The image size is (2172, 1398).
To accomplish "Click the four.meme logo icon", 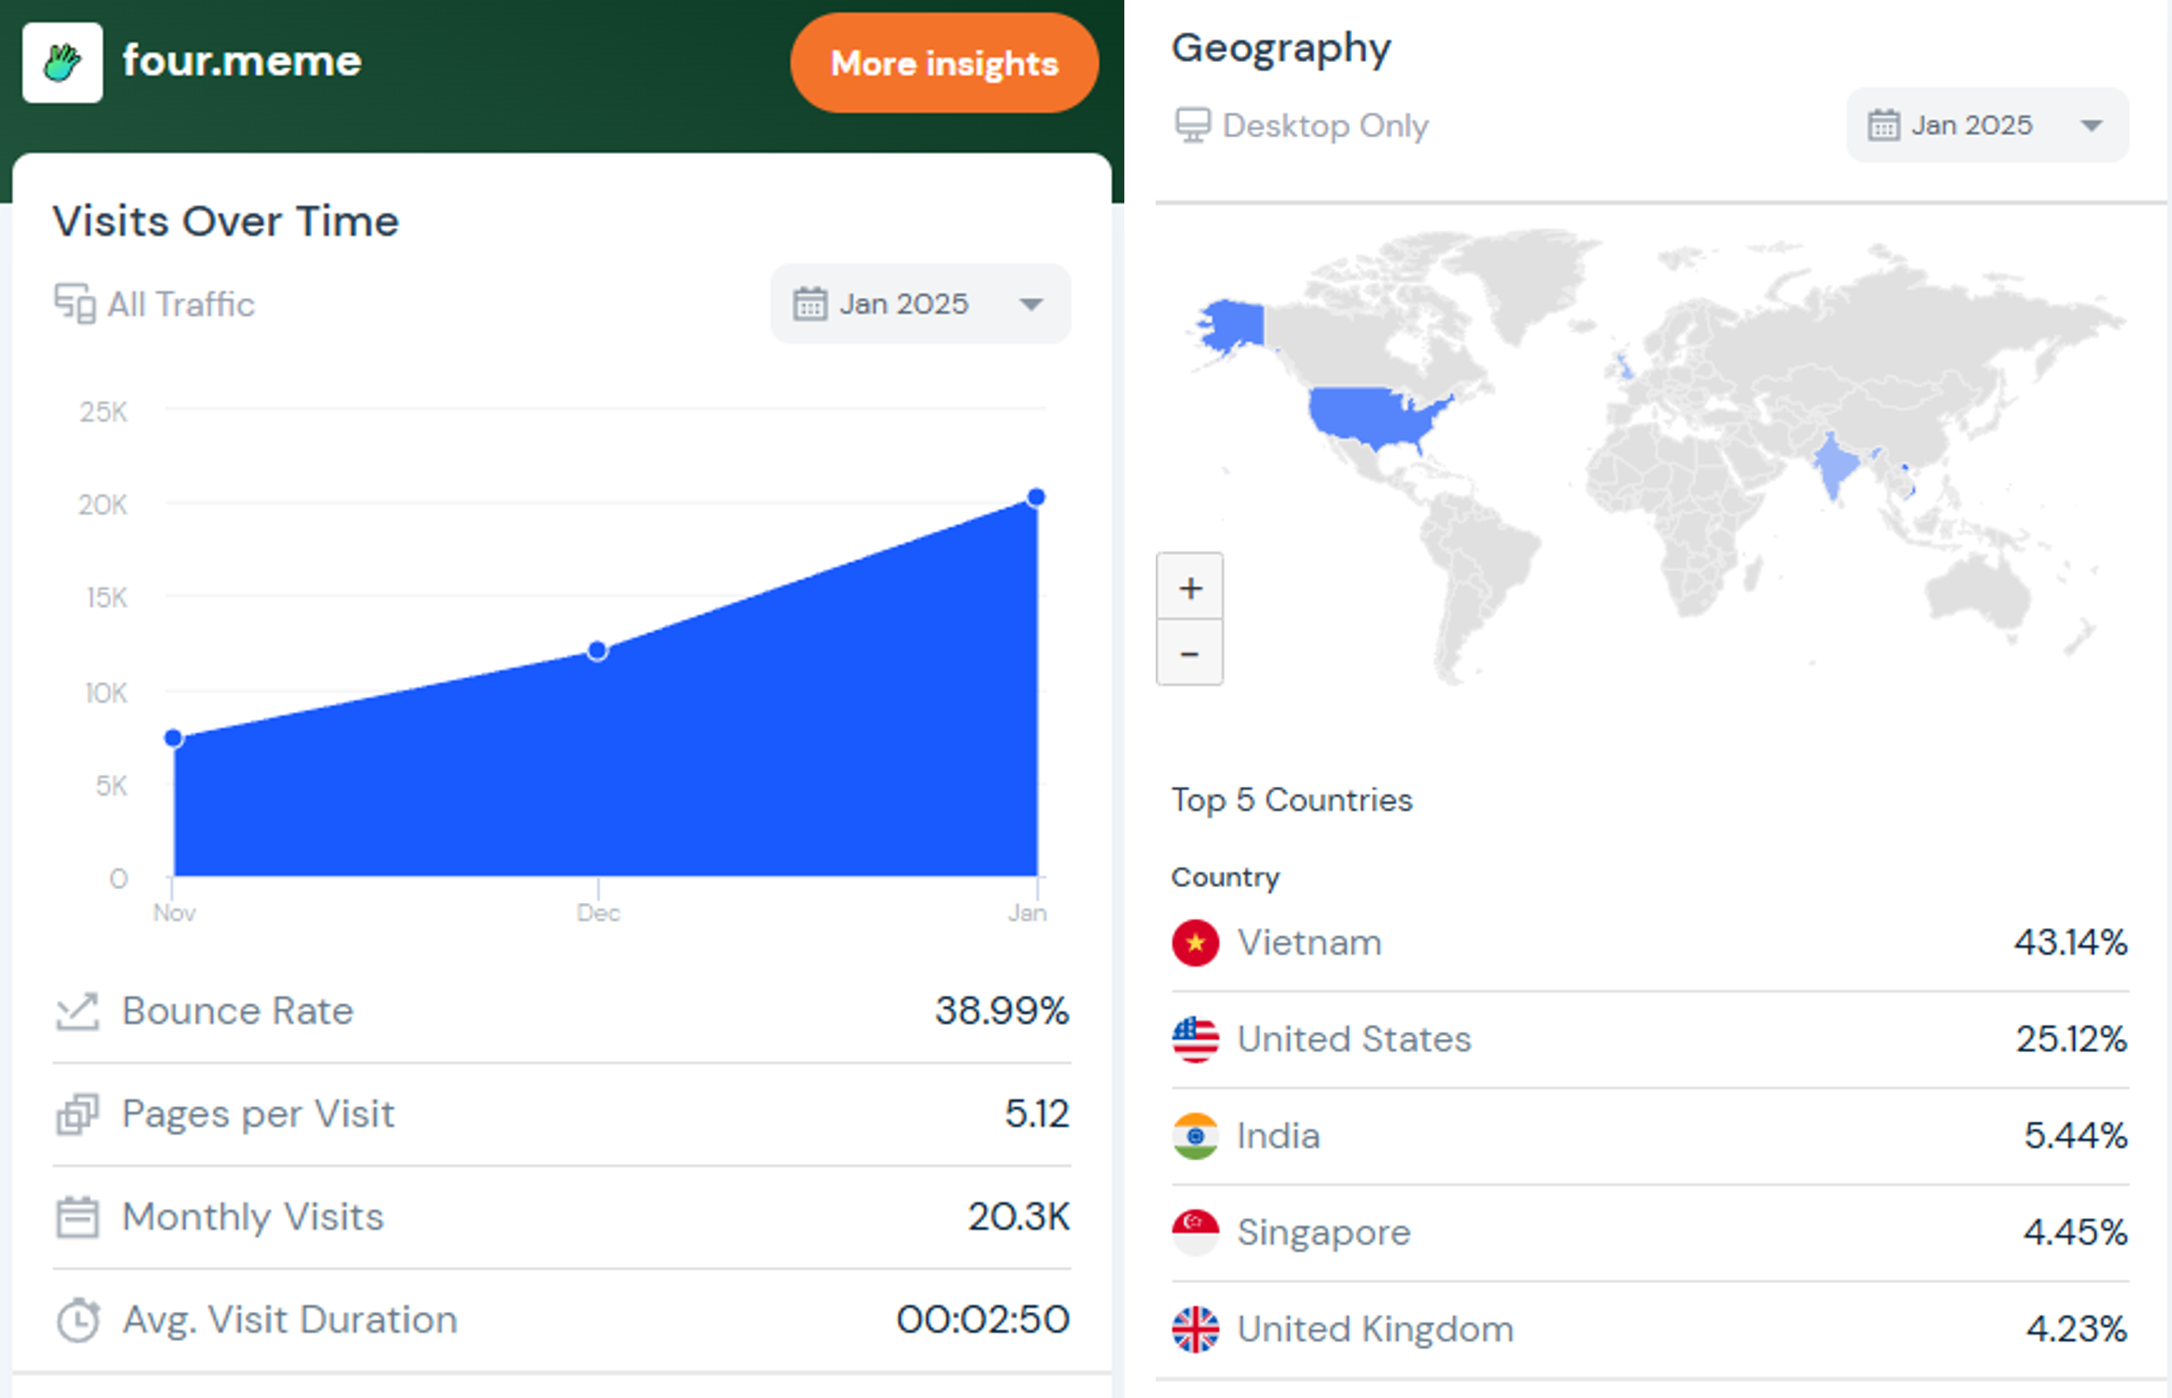I will (62, 61).
